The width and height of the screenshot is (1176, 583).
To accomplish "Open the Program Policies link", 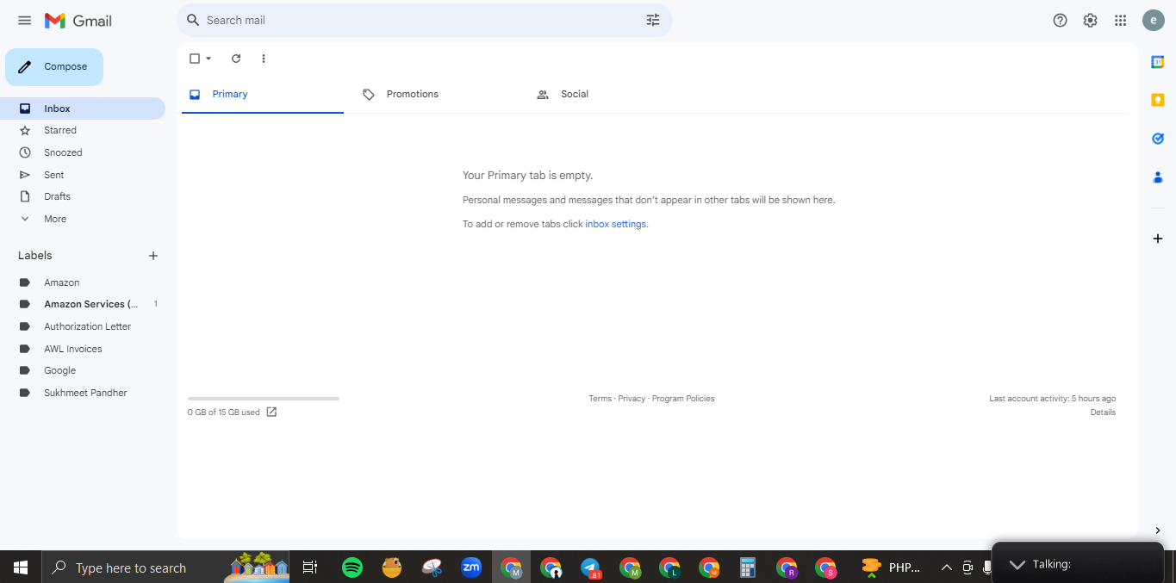I will [683, 399].
